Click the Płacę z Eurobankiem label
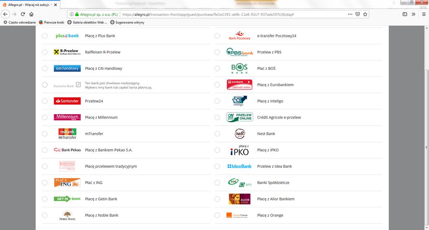This screenshot has width=429, height=230. point(275,84)
